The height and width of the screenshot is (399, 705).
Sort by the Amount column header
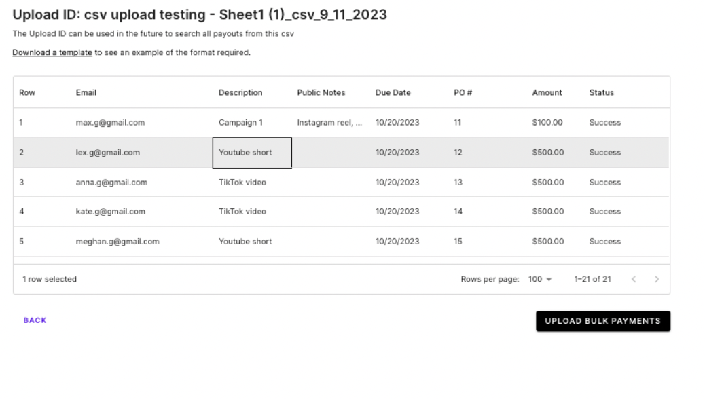pos(547,93)
